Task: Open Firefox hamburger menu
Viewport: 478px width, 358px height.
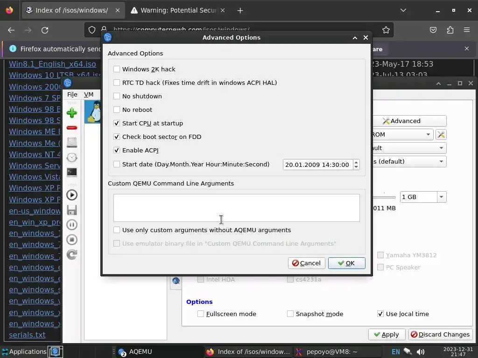Action: click(467, 30)
